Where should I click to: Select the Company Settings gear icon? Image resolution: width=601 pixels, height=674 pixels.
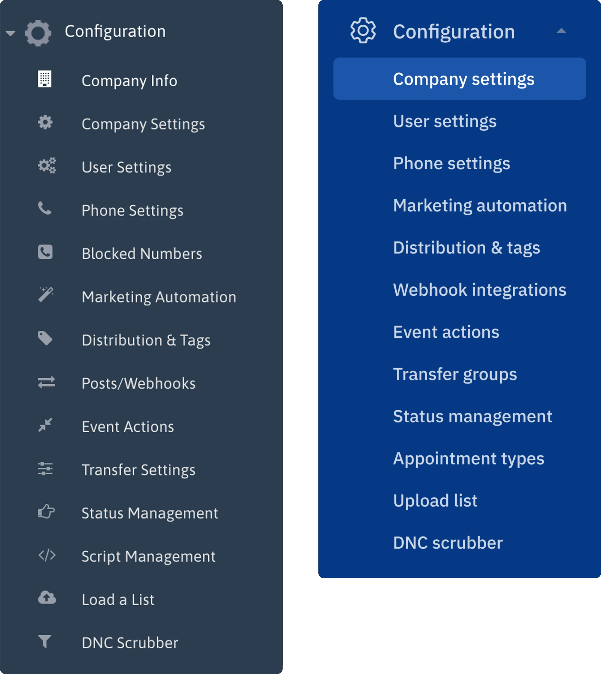46,123
